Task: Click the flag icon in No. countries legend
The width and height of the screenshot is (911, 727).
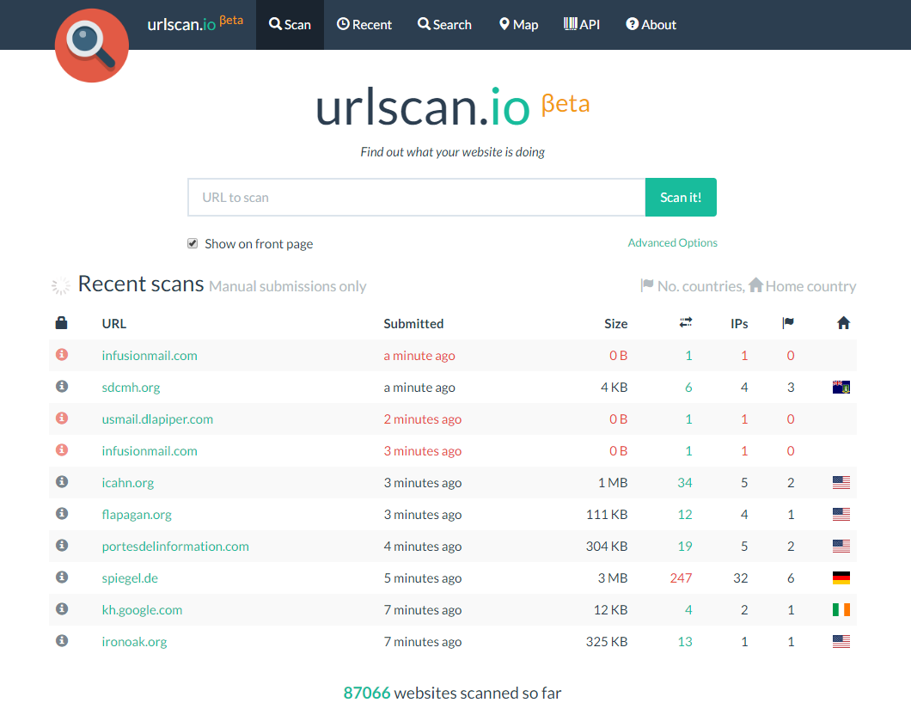Action: pyautogui.click(x=646, y=285)
